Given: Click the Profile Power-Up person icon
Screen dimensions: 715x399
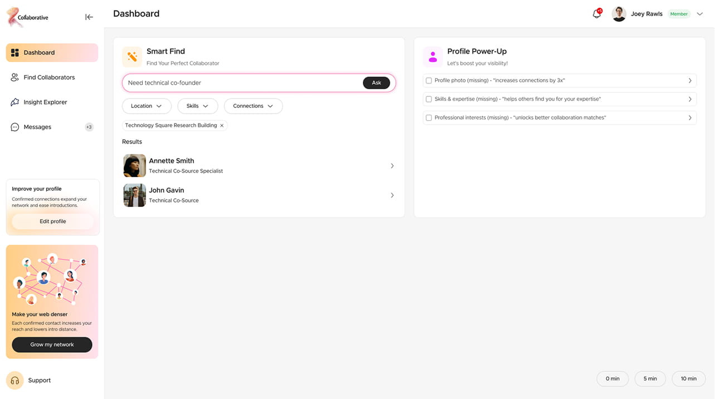Looking at the screenshot, I should tap(433, 57).
